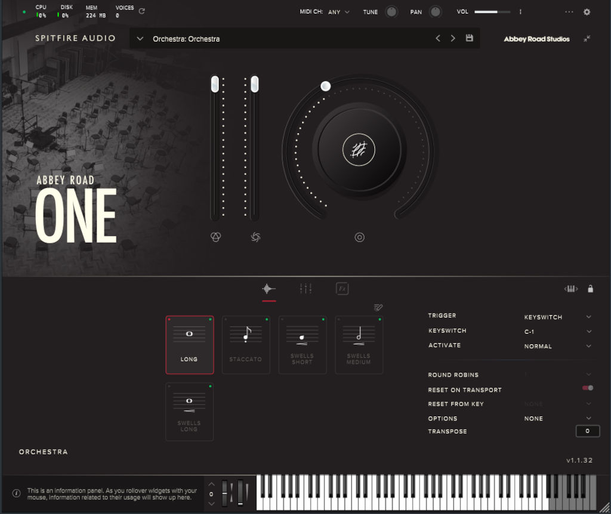Click the green status indicator dot
Viewport: 611px width, 514px height.
(24, 12)
